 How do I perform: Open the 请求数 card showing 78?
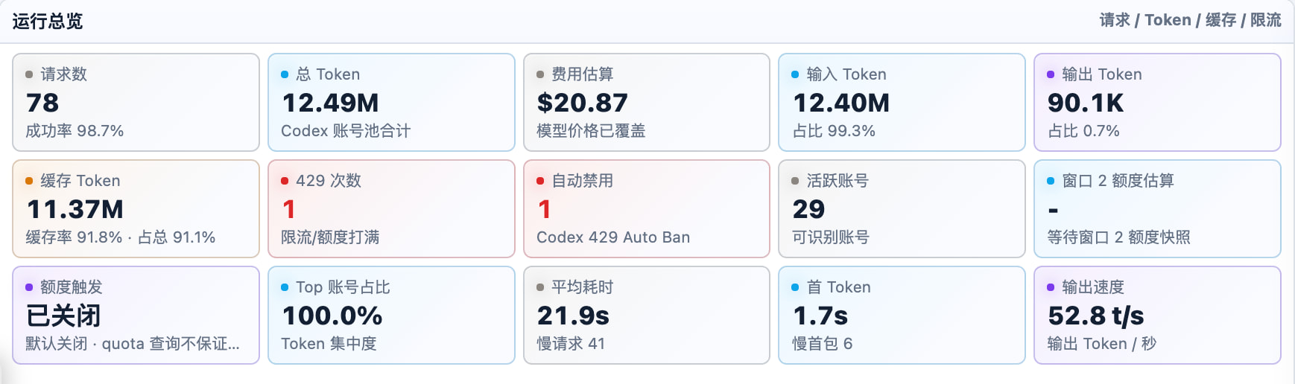click(136, 102)
